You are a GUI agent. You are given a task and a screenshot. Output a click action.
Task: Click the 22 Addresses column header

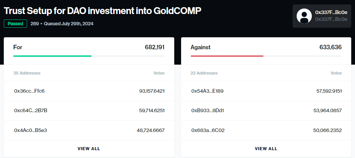click(204, 73)
